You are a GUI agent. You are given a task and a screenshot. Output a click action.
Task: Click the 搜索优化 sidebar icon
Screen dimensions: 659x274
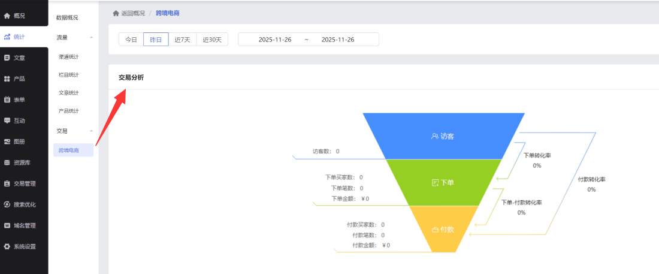(7, 204)
